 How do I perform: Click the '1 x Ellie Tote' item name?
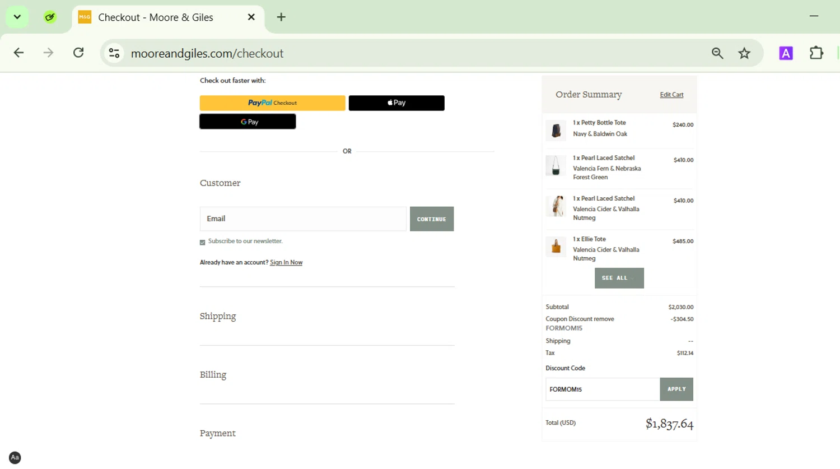click(x=589, y=239)
